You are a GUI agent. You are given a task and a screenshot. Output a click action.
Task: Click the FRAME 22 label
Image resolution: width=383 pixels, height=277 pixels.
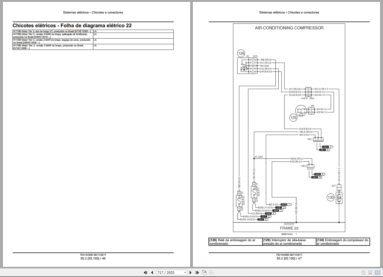[x=289, y=228]
